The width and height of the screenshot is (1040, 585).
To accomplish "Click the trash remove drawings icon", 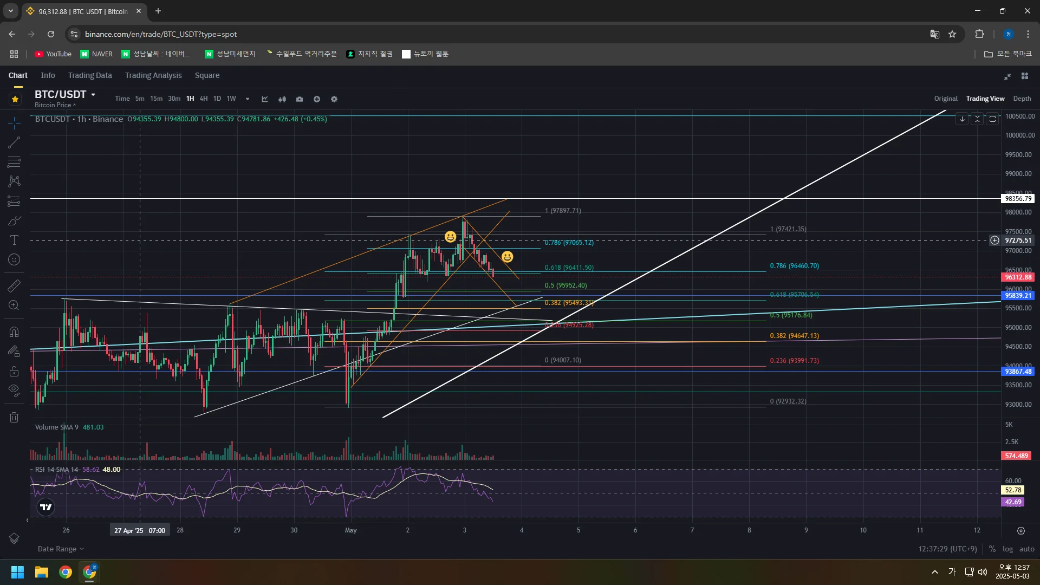I will (14, 417).
